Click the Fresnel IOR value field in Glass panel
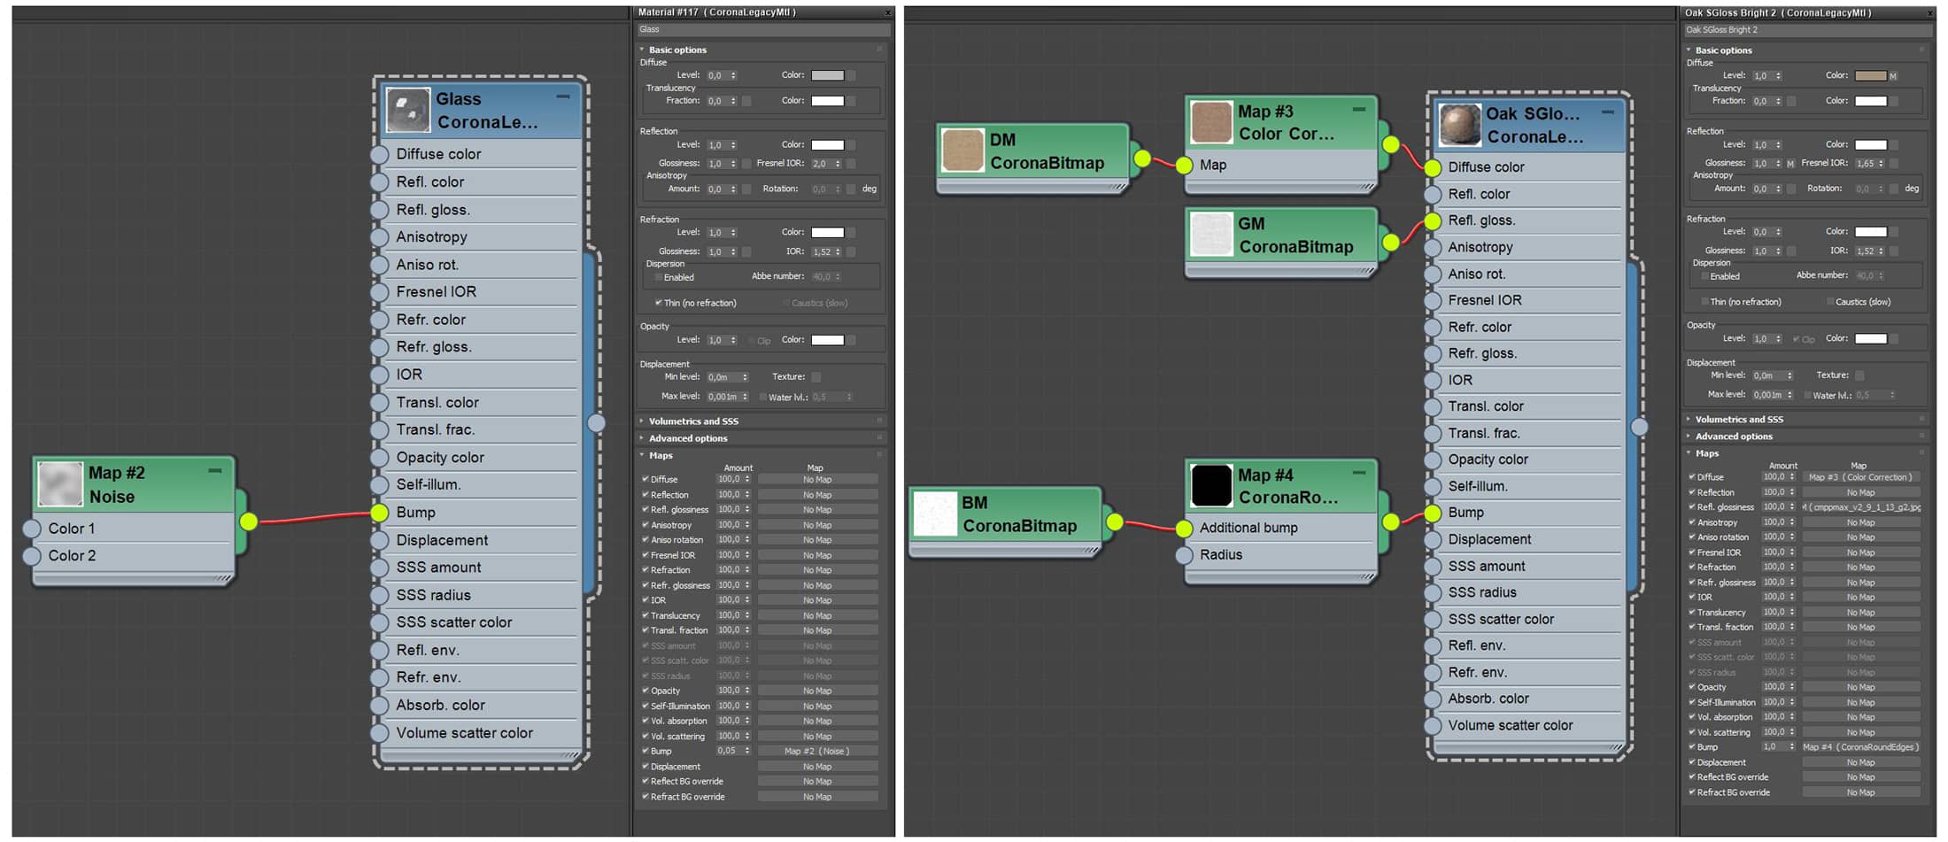This screenshot has width=1948, height=842. (820, 164)
